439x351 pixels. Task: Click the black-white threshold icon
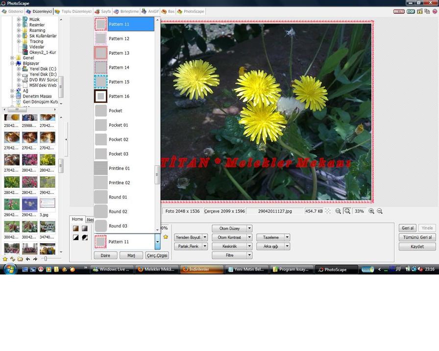[76, 237]
